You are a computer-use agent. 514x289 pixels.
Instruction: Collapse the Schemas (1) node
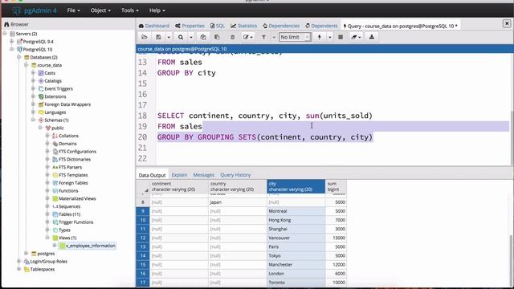point(33,120)
